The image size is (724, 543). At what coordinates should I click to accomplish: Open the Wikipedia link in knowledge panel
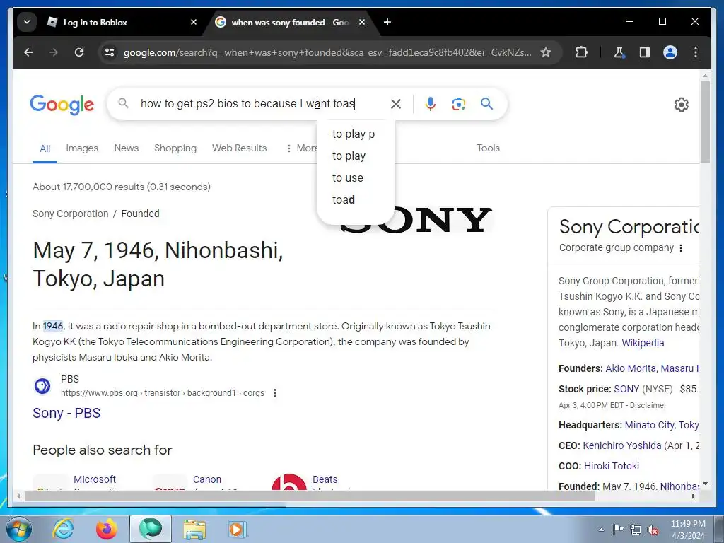(x=643, y=343)
